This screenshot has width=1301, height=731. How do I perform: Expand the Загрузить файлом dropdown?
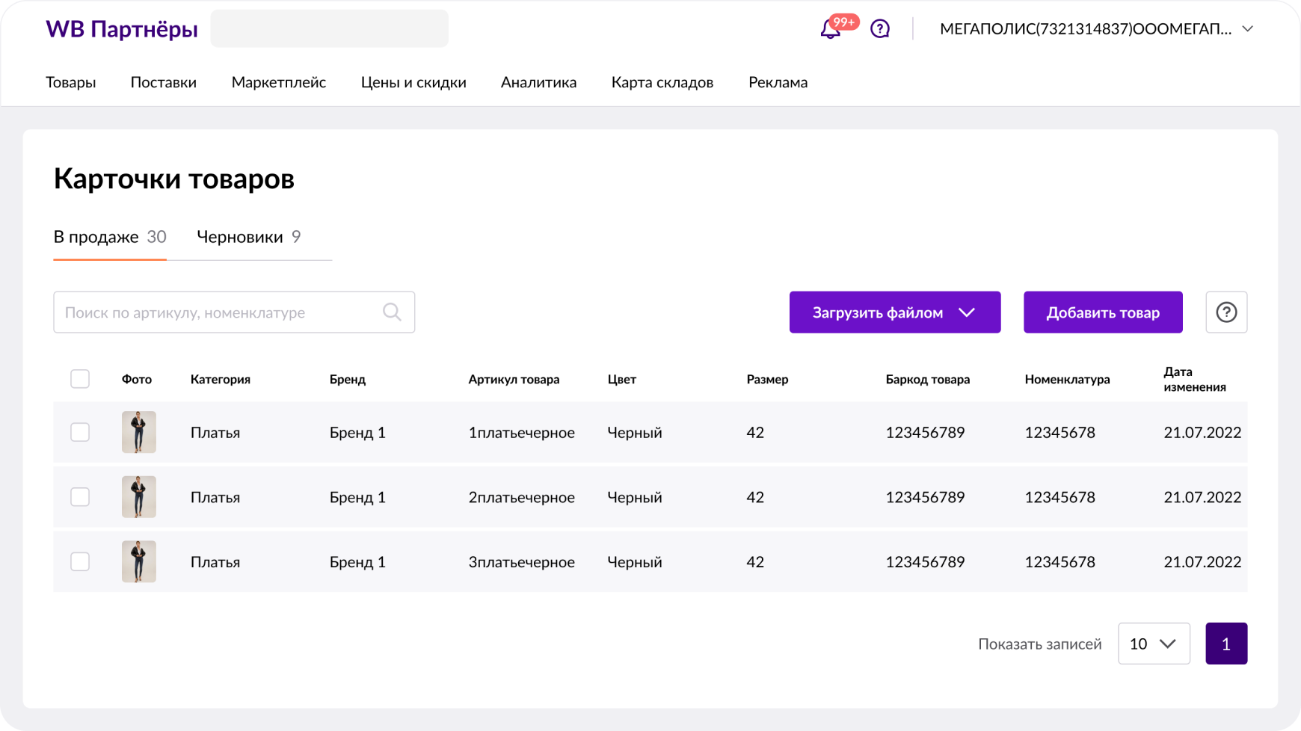point(894,312)
